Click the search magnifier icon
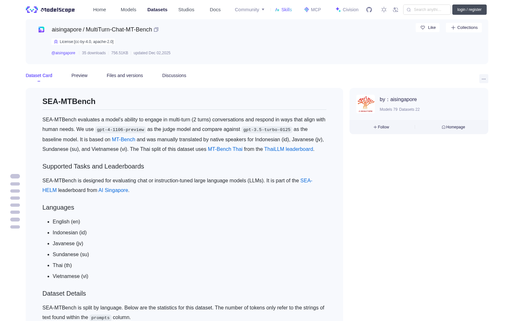Viewport: 514px width, 321px height. (409, 10)
